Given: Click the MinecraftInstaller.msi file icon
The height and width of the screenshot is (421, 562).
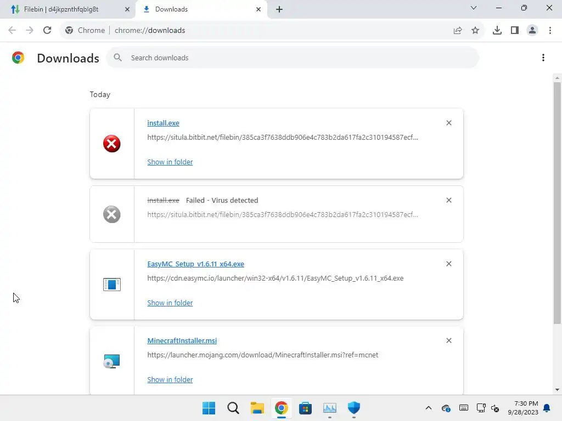Looking at the screenshot, I should [112, 361].
